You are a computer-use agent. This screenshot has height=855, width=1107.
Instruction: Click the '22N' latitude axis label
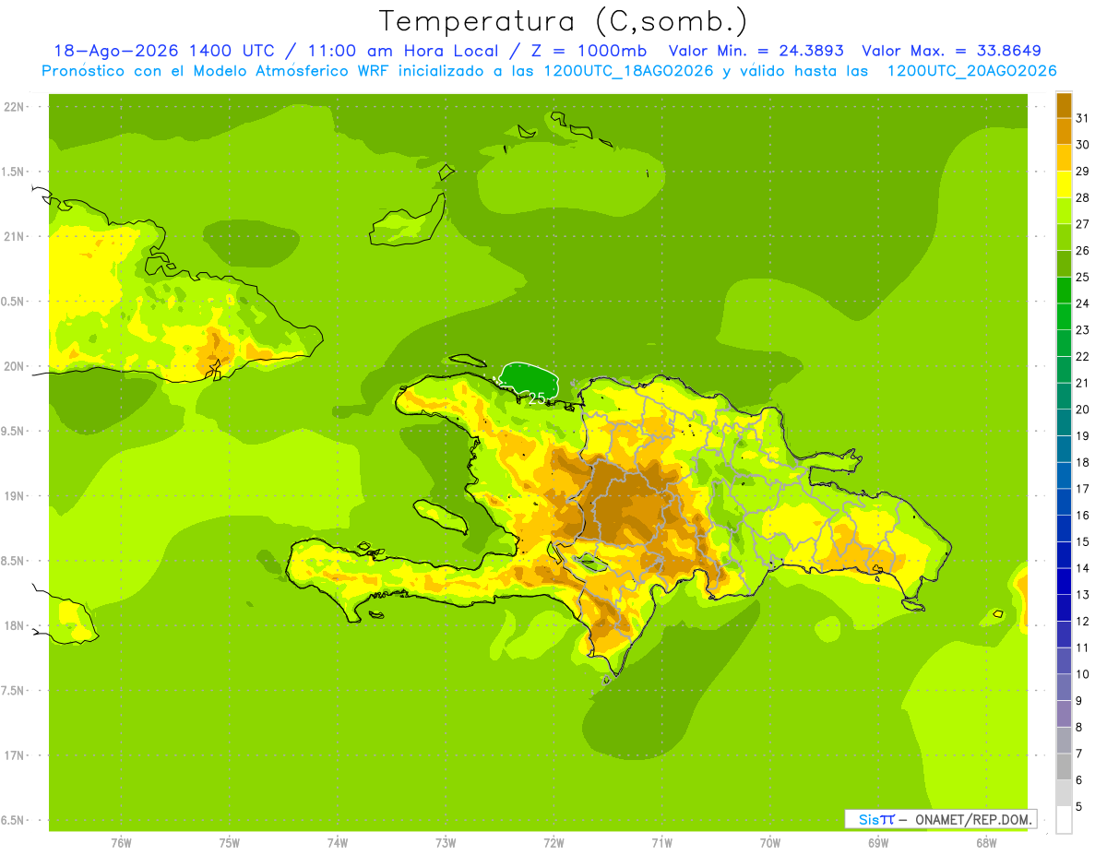[x=14, y=107]
